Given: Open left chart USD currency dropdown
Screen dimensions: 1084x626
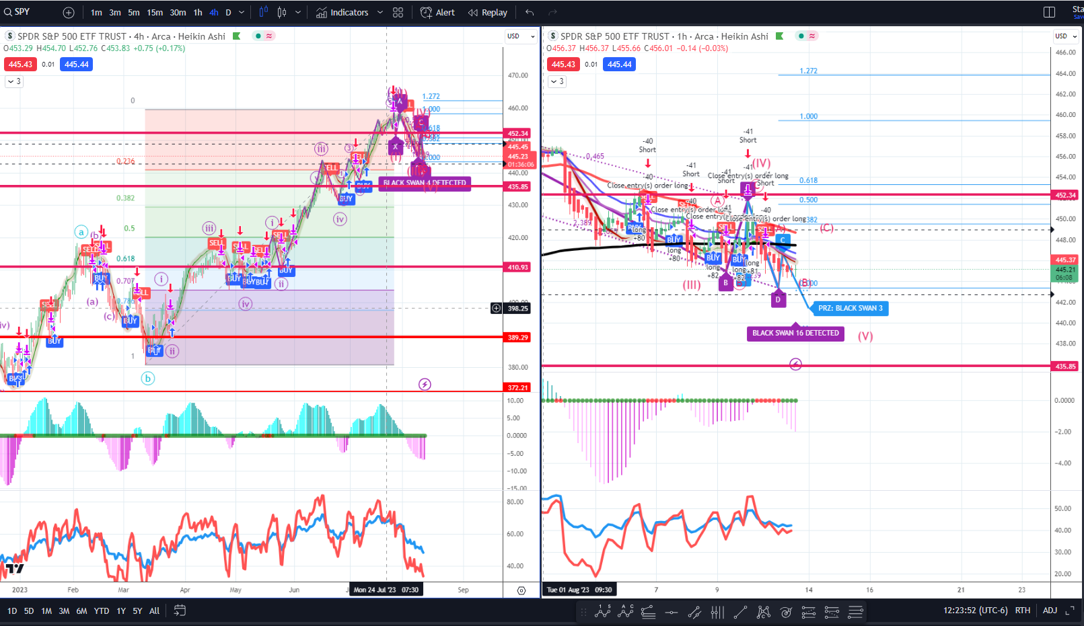Looking at the screenshot, I should 521,36.
